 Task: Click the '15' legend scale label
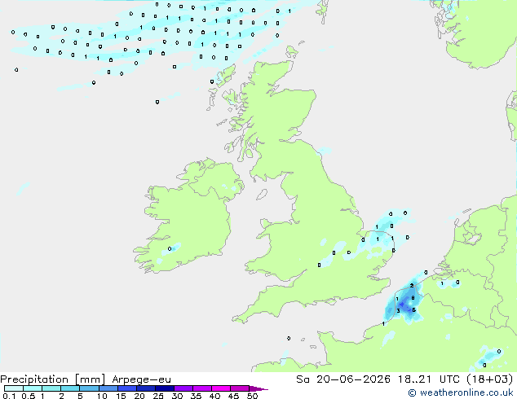[x=121, y=396]
